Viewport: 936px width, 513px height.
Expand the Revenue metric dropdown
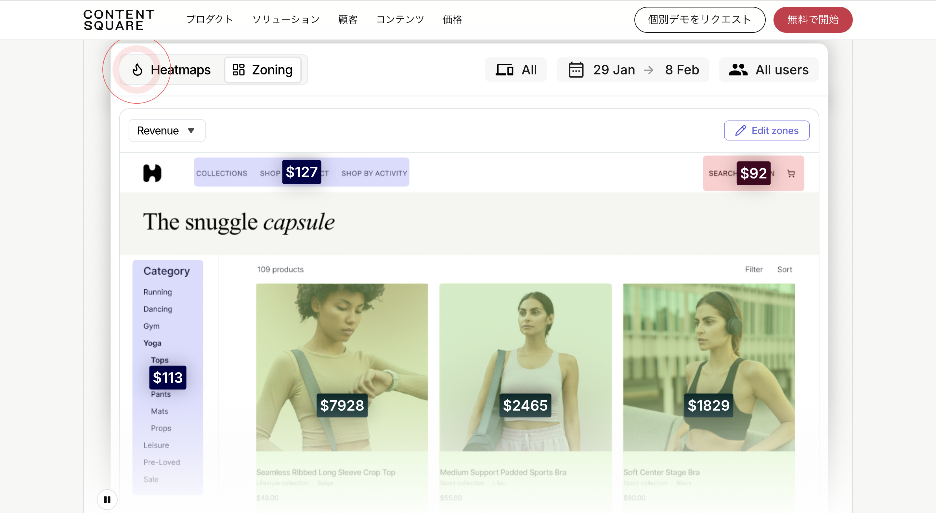pyautogui.click(x=167, y=130)
